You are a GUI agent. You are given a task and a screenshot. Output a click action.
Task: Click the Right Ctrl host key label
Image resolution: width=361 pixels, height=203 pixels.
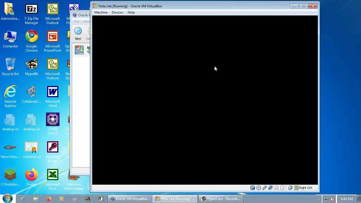[x=306, y=188]
